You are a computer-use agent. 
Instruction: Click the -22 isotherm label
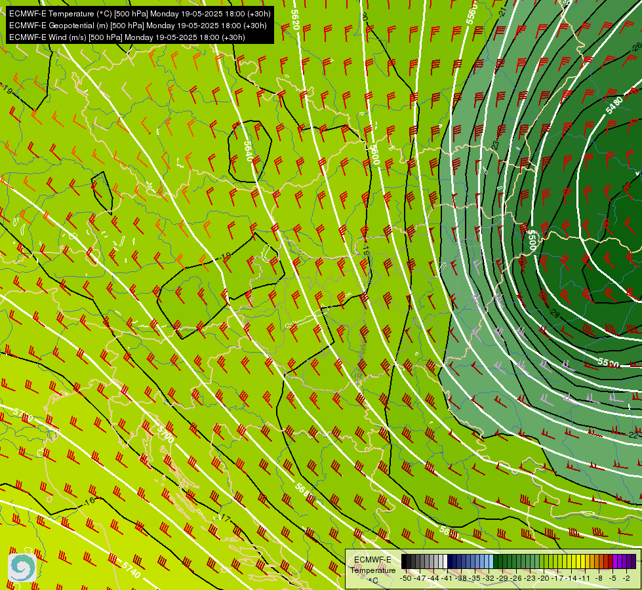point(632,435)
